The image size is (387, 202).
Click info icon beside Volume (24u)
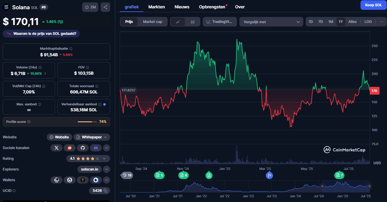tap(40, 68)
